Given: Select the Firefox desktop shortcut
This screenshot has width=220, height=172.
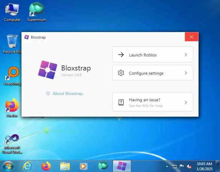Looking at the screenshot, I should pos(12,108).
